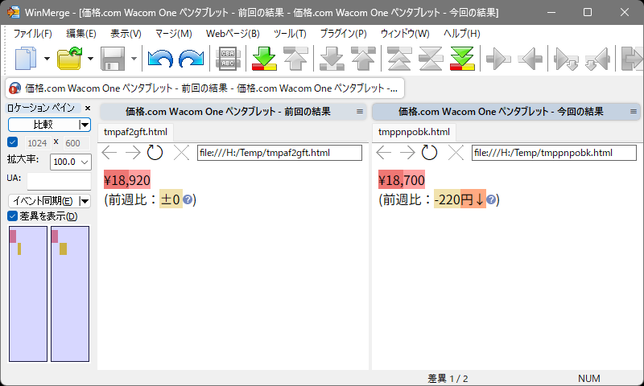
Task: Click the left pane URL field tmpaf2gft.html
Action: (279, 153)
